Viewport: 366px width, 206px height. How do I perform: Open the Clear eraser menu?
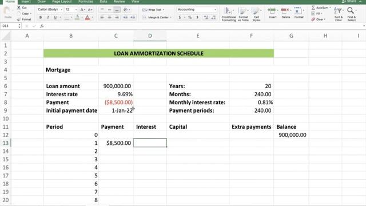coord(318,19)
